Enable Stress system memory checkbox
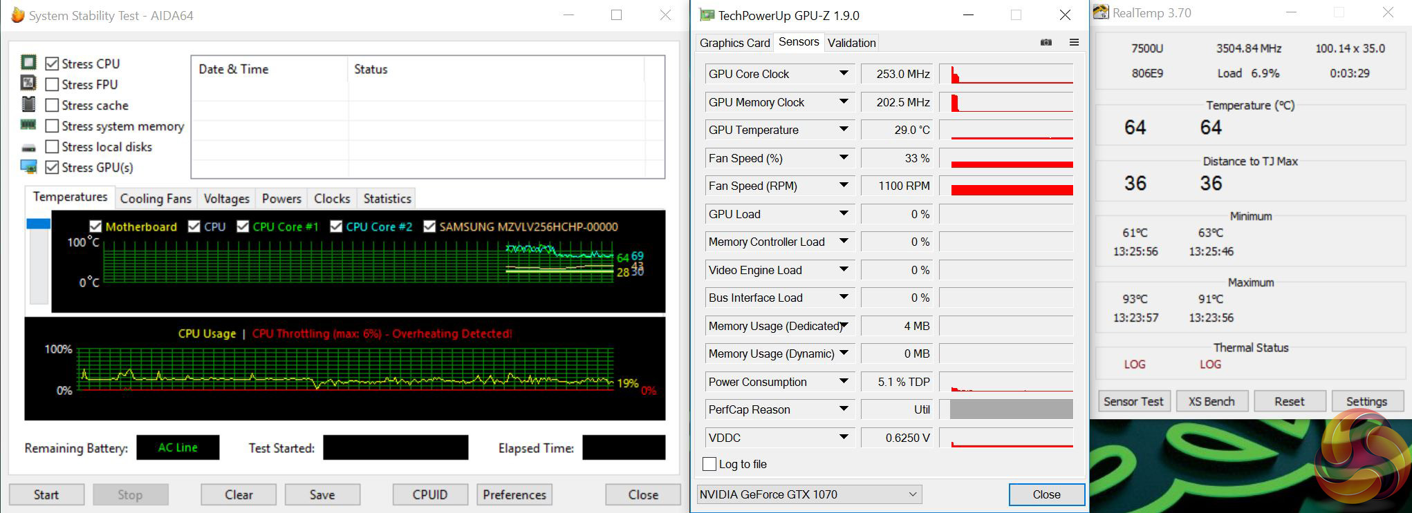The height and width of the screenshot is (513, 1412). click(x=51, y=126)
